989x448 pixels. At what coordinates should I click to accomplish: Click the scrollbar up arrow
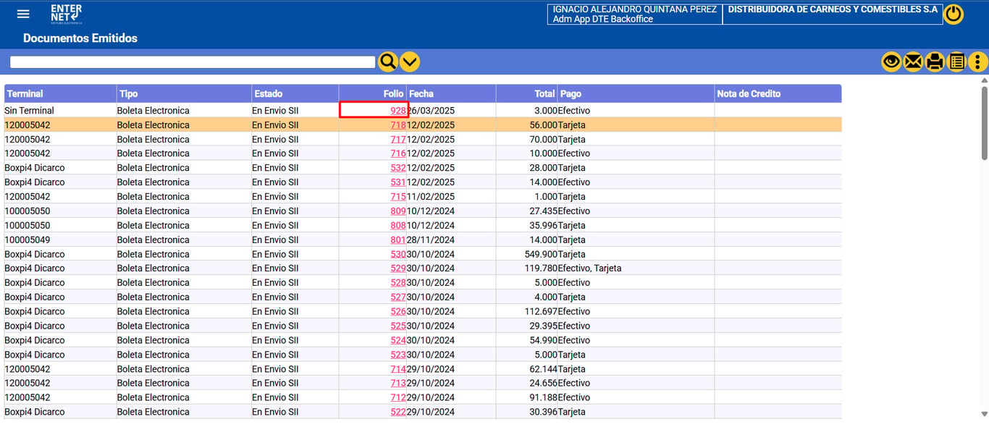(984, 81)
